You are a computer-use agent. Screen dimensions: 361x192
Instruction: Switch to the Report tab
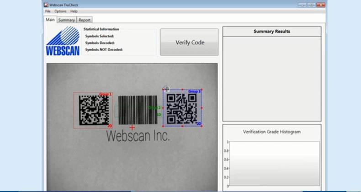point(84,20)
